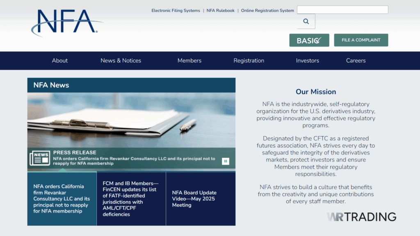
Task: Click the WR Trading logo
Action: click(x=361, y=217)
